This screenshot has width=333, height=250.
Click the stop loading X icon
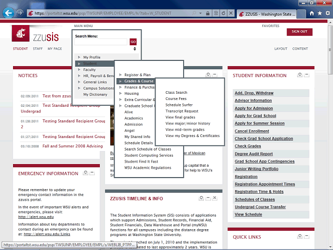231,13
